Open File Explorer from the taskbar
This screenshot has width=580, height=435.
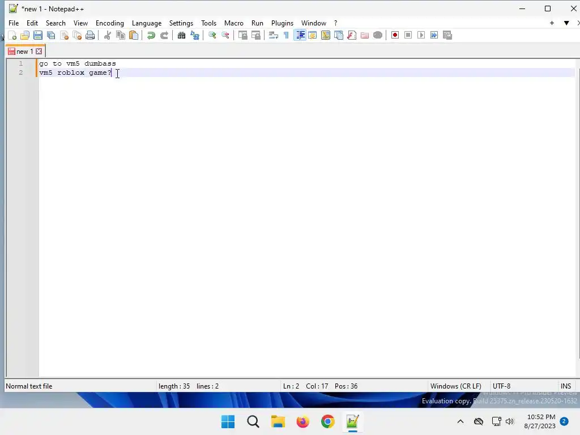point(278,421)
